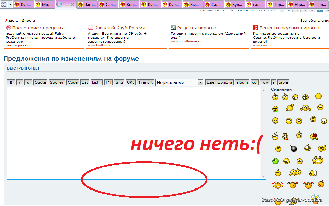Screen dimensions: 329x206
Task: Insert the shrugging smiley with both hands
Action: pyautogui.click(x=305, y=108)
